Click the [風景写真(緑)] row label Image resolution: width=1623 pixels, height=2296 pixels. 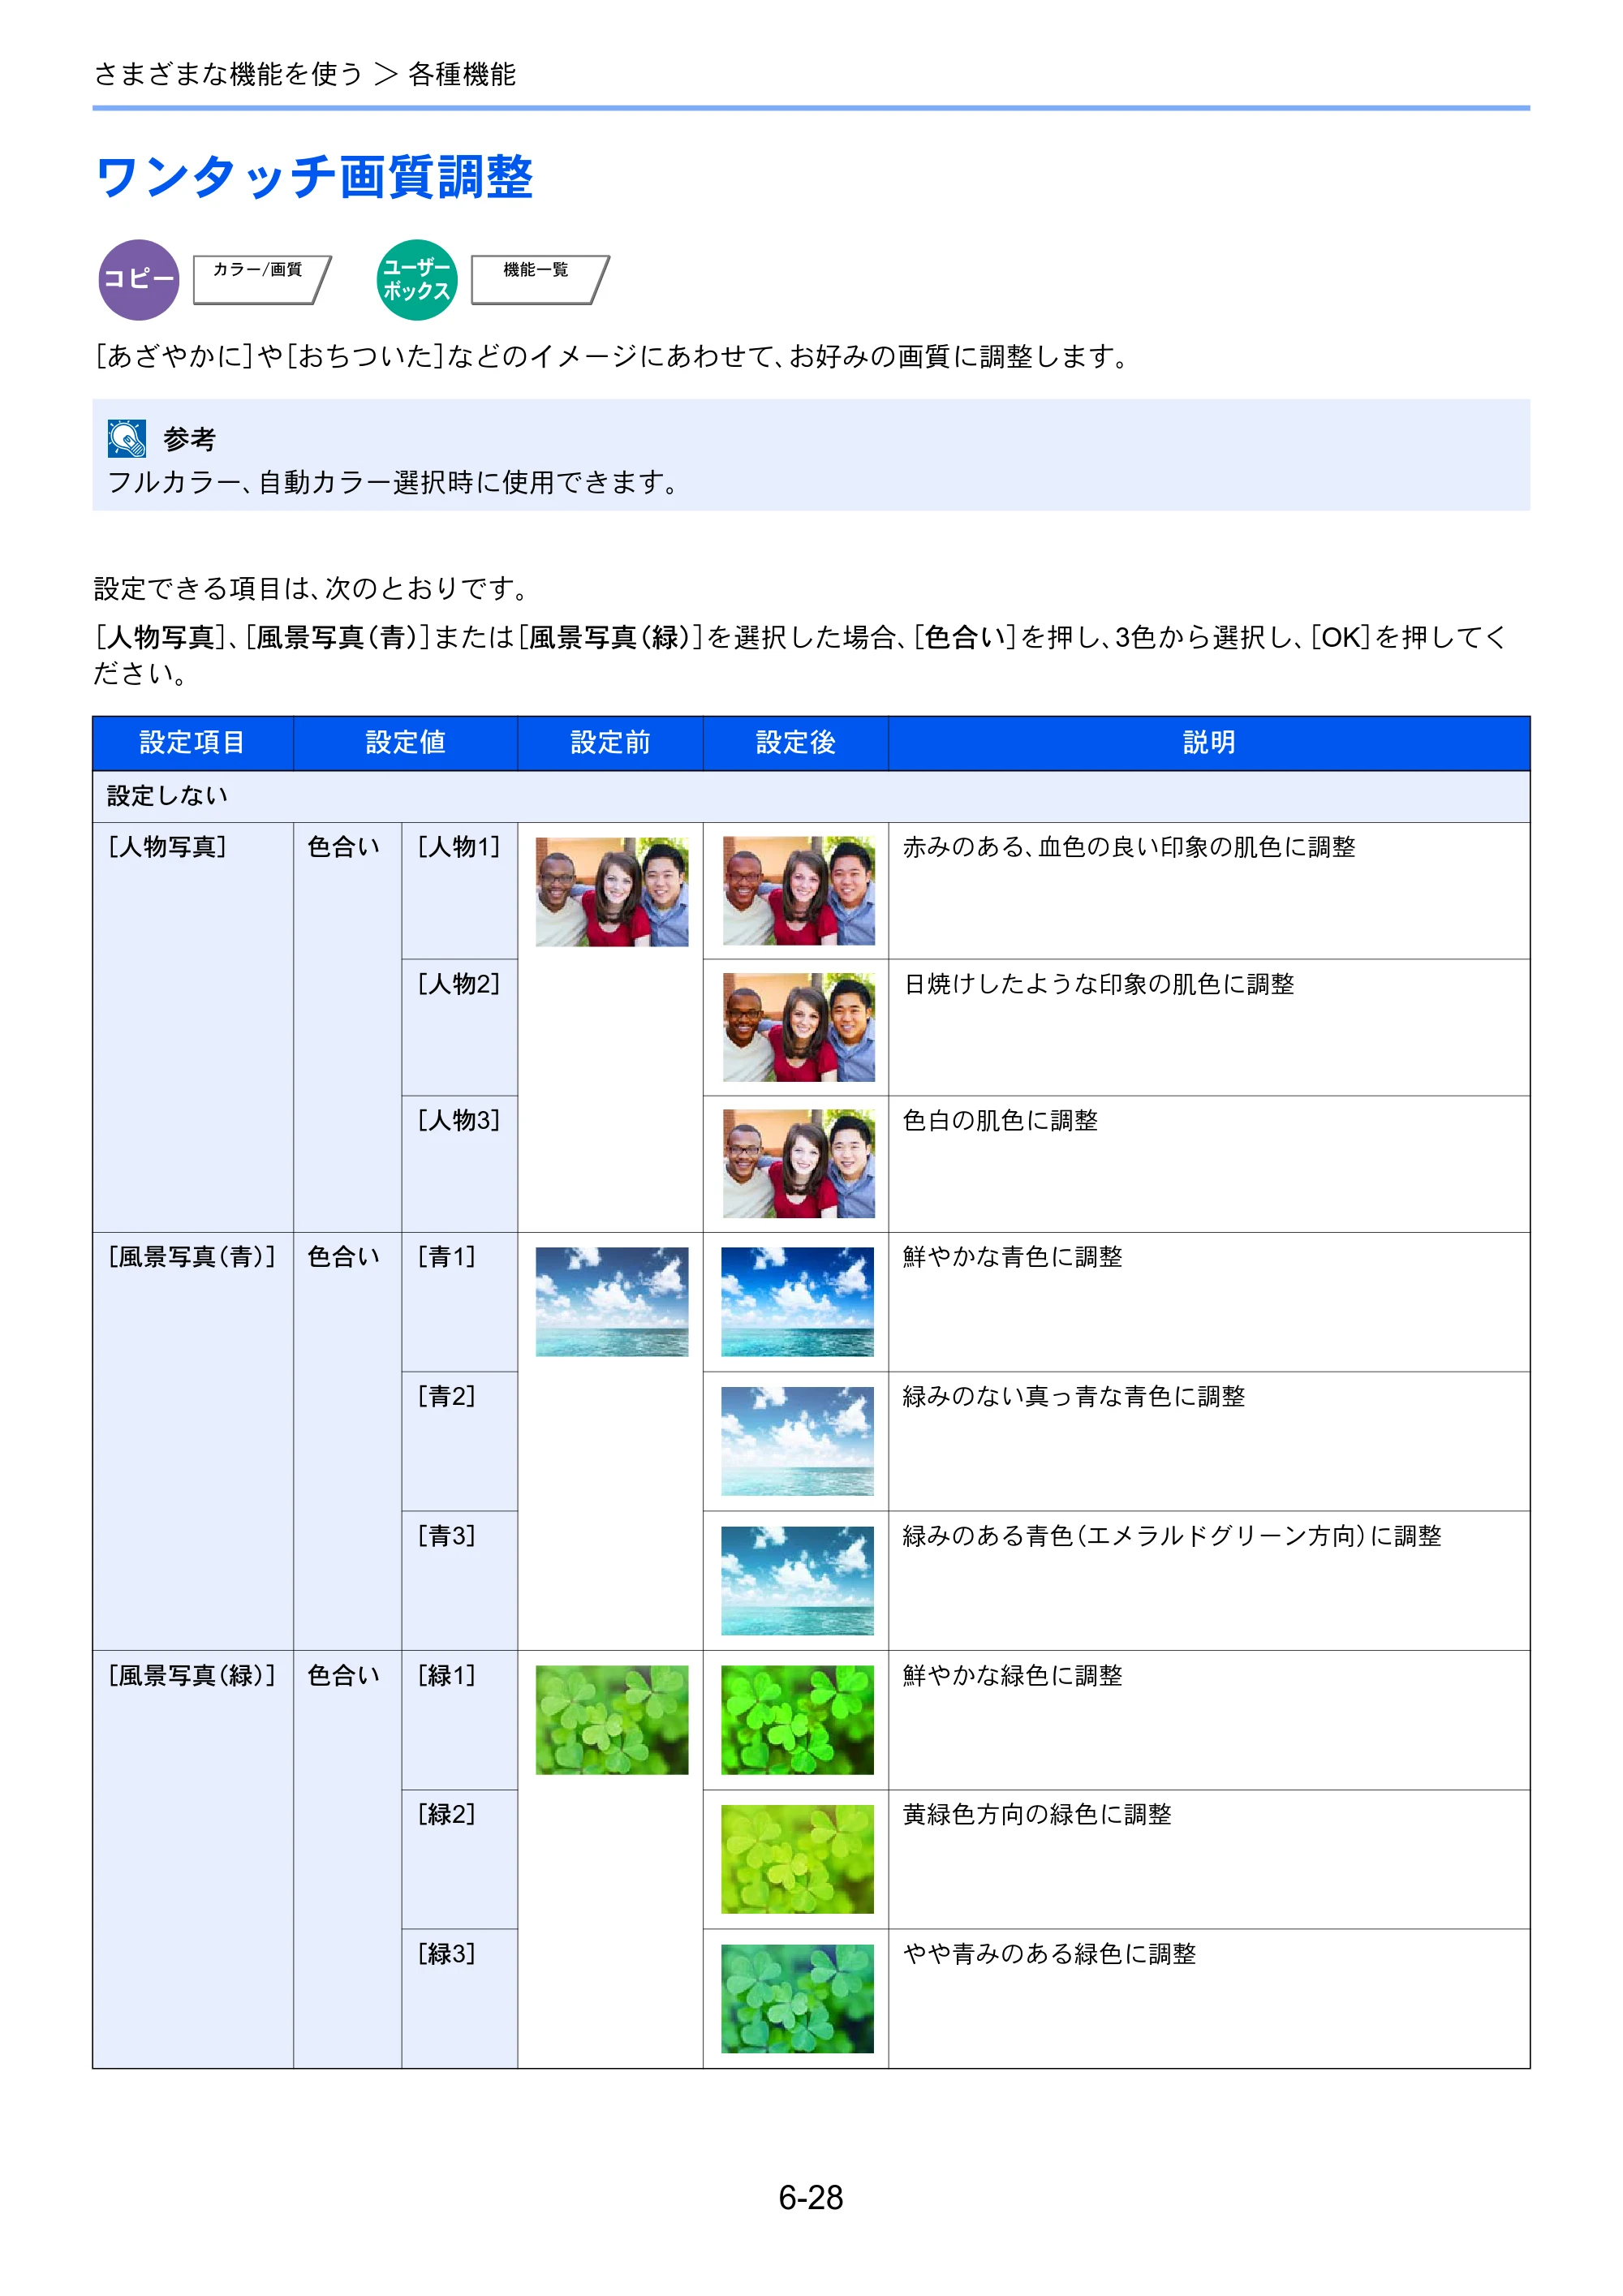(191, 1676)
